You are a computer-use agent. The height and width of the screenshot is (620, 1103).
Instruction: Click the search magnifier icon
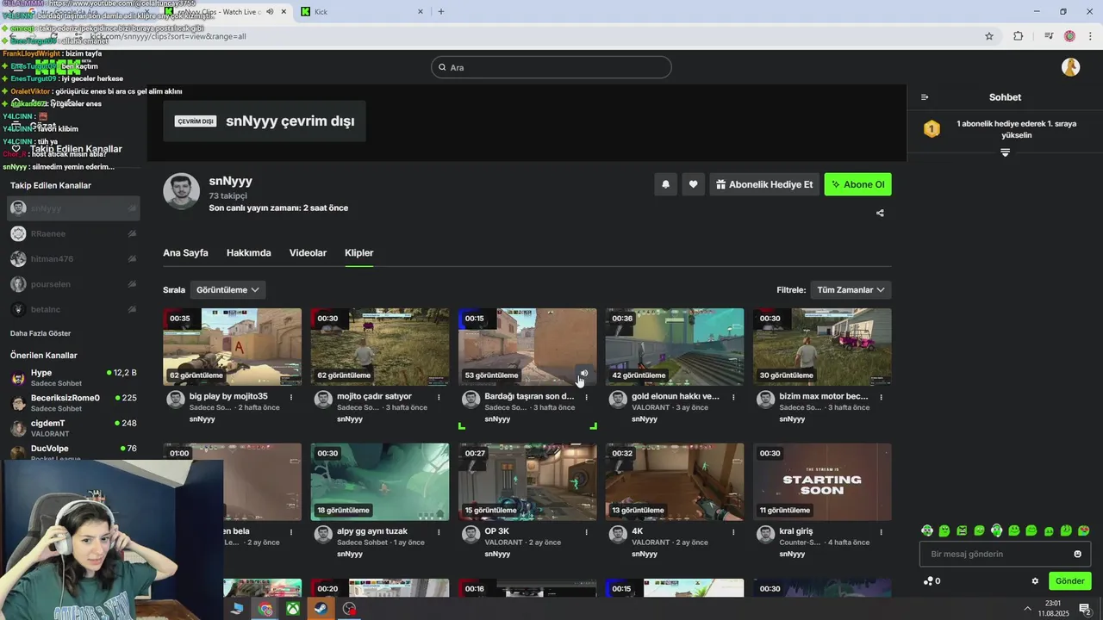pyautogui.click(x=442, y=67)
